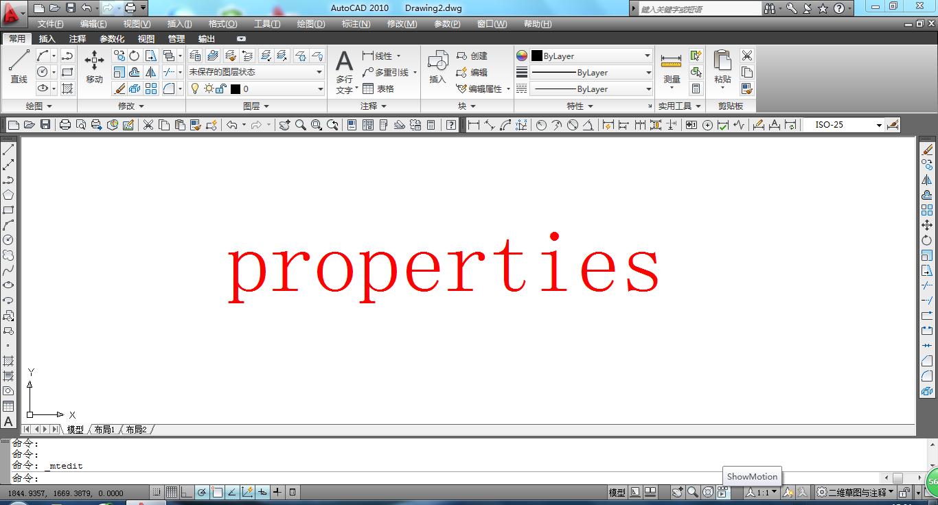This screenshot has height=505, width=938.
Task: Switch to the 插入 ribbon tab
Action: coord(47,38)
